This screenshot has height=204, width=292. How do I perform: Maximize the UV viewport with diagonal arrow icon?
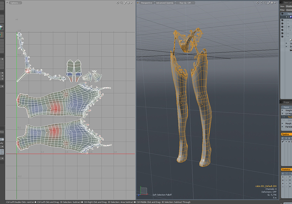pos(125,3)
